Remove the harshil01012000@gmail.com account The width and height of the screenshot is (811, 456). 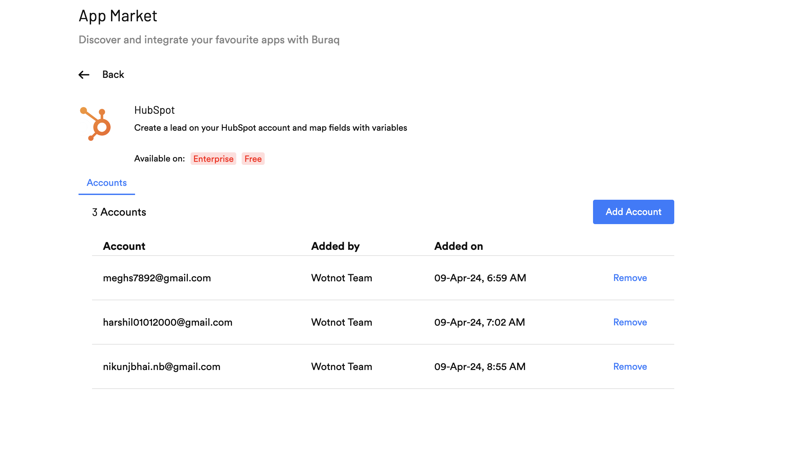(x=629, y=322)
